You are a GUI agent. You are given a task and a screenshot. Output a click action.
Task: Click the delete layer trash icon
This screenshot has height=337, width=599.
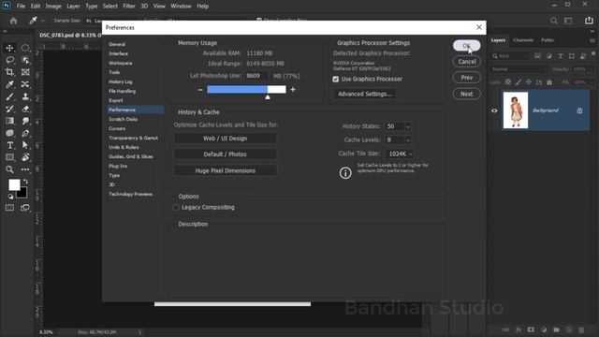click(x=581, y=330)
